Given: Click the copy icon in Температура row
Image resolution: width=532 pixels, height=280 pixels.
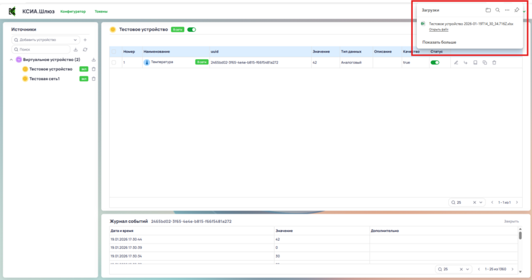Looking at the screenshot, I should click(485, 62).
